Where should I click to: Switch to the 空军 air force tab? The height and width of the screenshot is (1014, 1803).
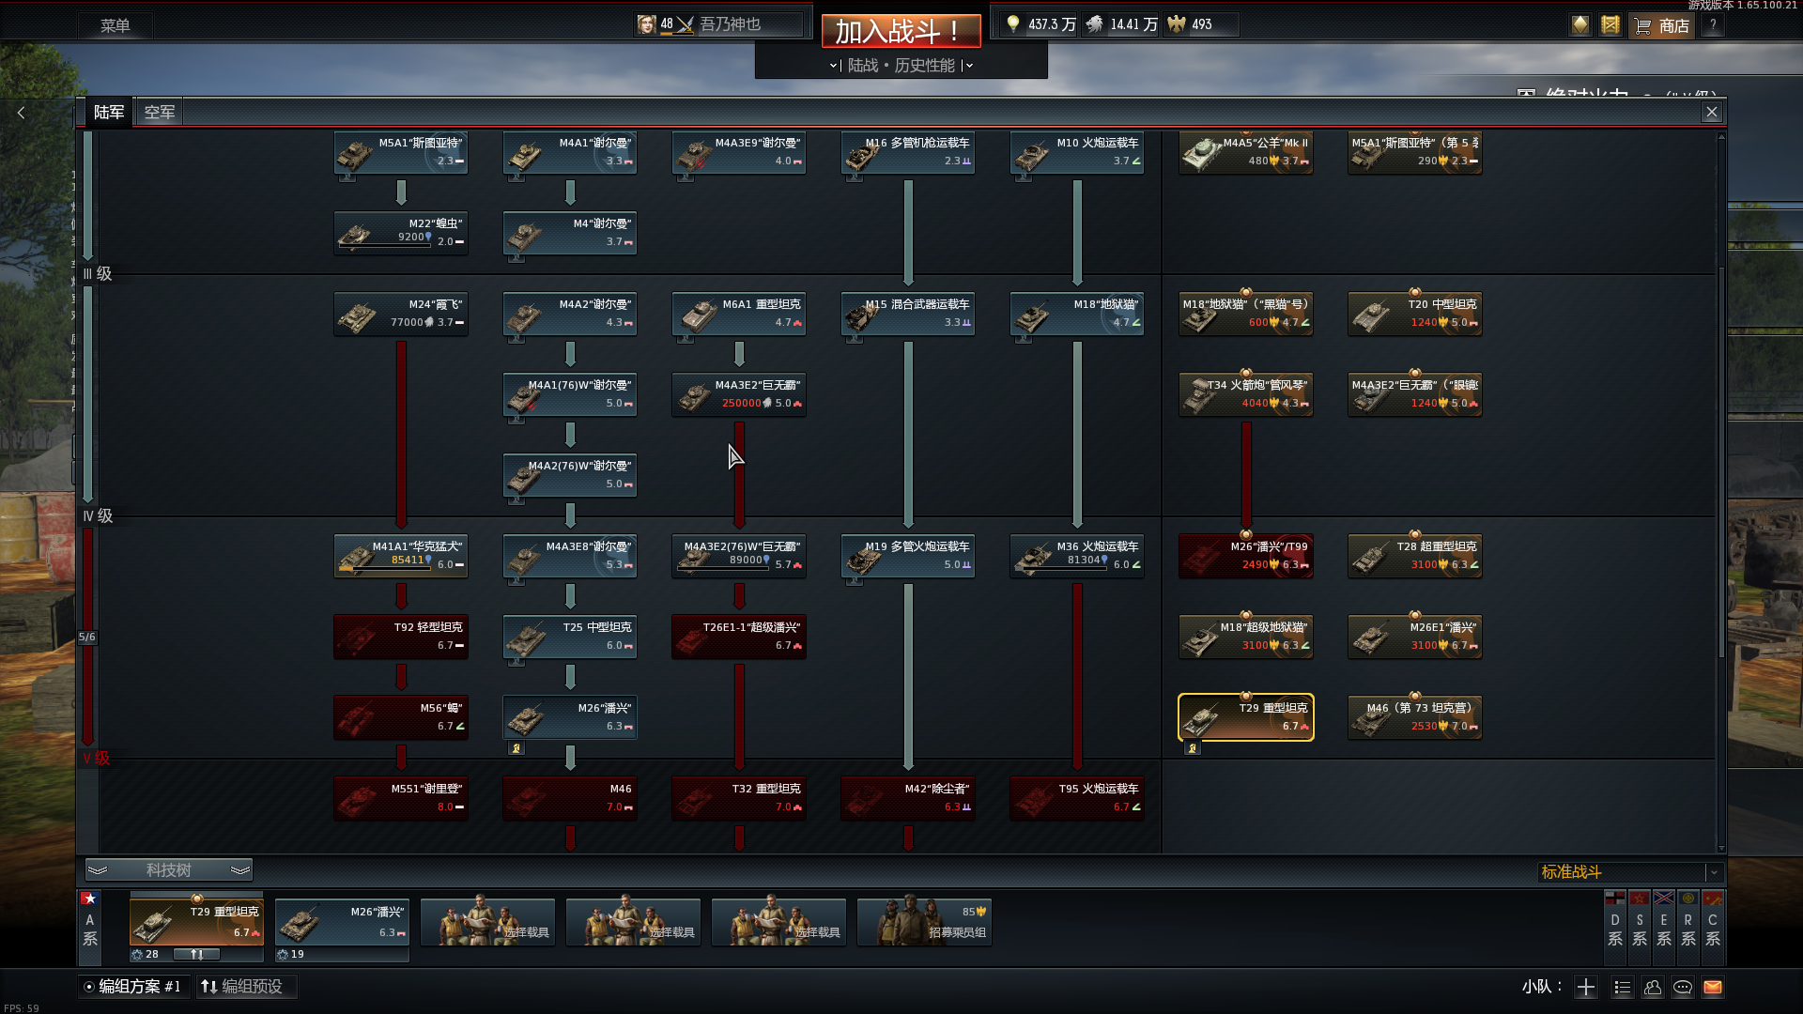click(x=160, y=113)
